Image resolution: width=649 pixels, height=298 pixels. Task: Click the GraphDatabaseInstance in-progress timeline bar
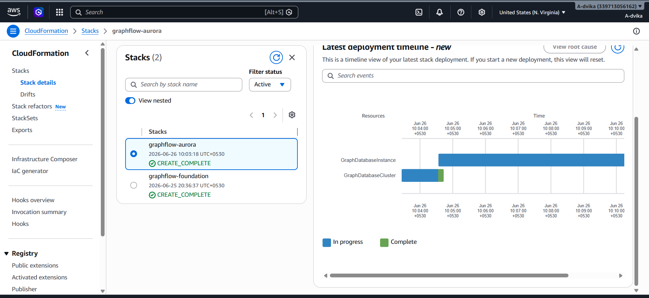(x=531, y=160)
